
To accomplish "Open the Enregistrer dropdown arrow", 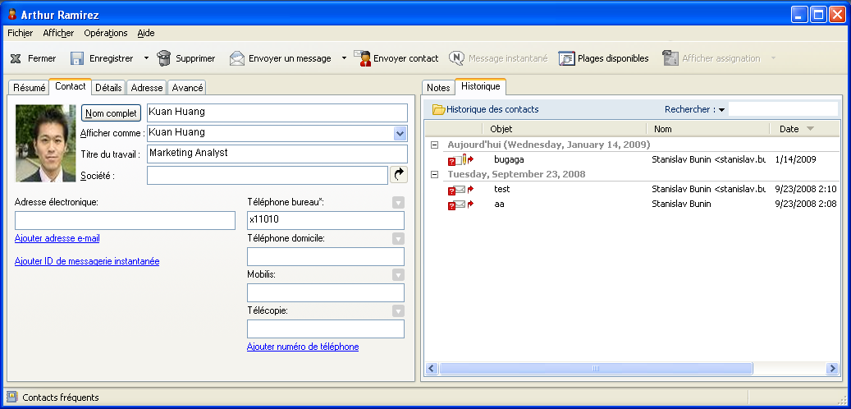I will 146,58.
